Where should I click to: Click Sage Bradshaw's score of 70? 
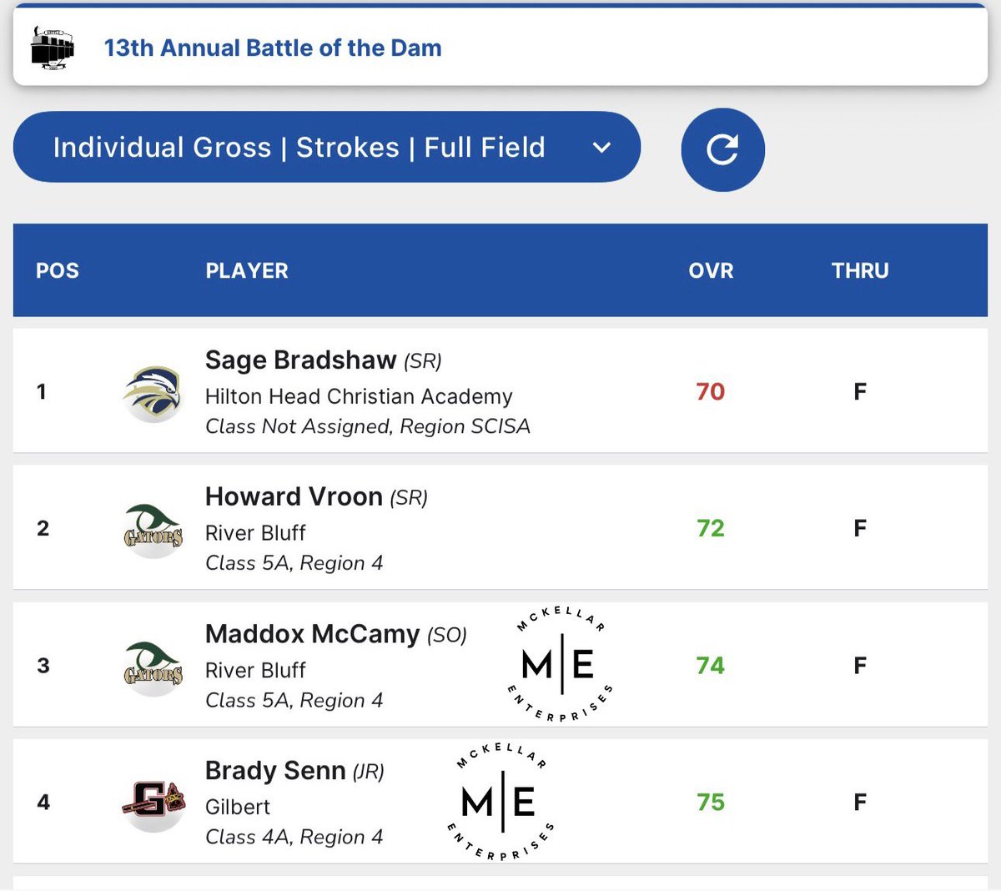[711, 391]
